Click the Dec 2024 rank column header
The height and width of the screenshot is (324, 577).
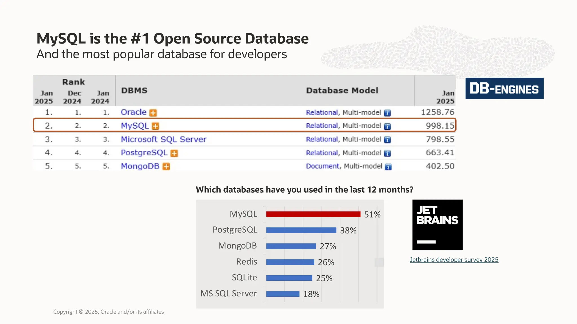pos(72,97)
